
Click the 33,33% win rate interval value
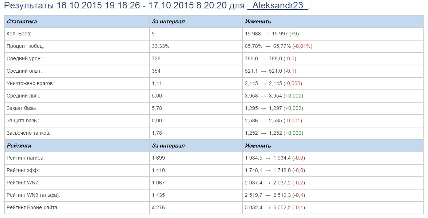tap(160, 46)
